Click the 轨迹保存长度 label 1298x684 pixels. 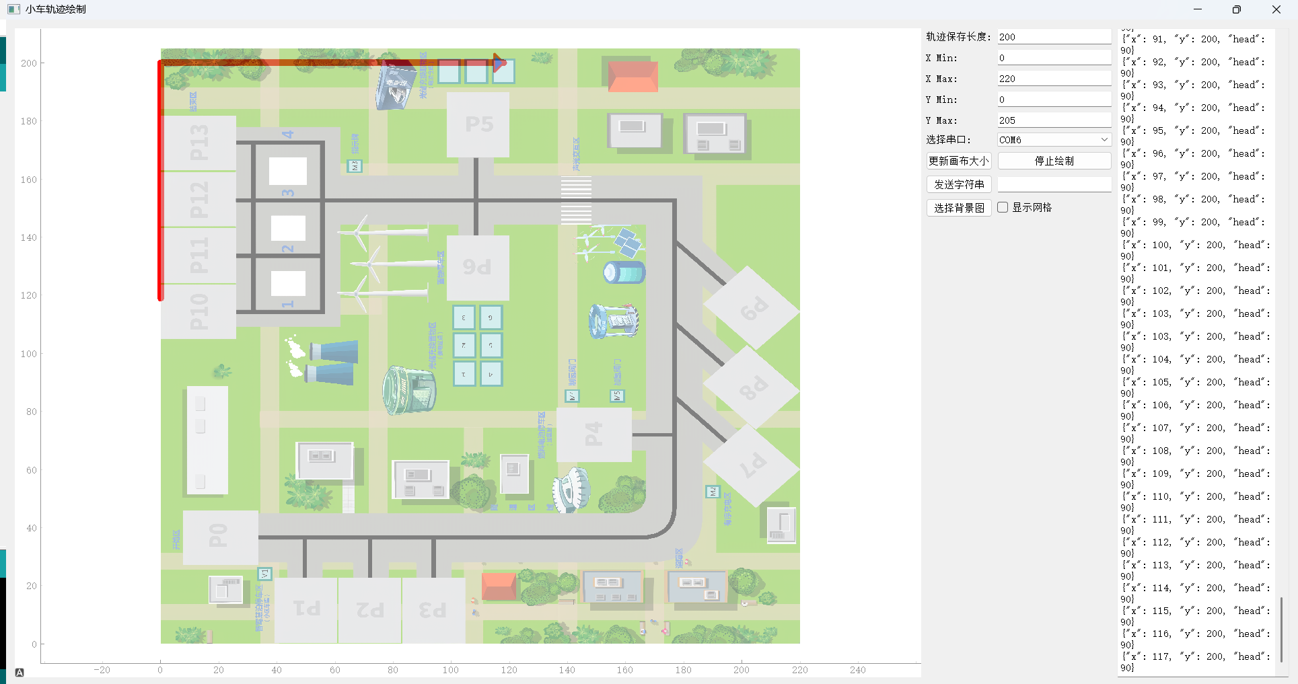click(x=958, y=36)
